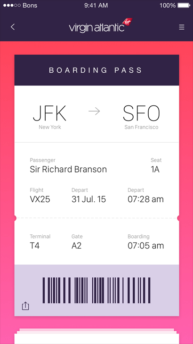Image resolution: width=193 pixels, height=344 pixels.
Task: Tap seat number 1A
Action: (x=155, y=169)
